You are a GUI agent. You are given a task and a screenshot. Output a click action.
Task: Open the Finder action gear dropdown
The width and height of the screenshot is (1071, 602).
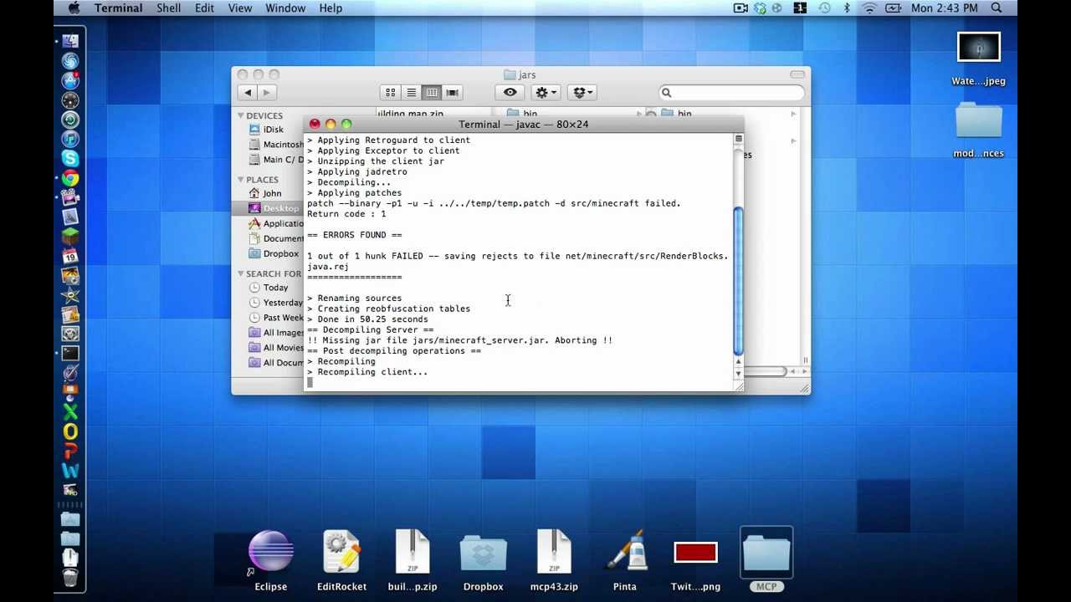click(x=546, y=93)
